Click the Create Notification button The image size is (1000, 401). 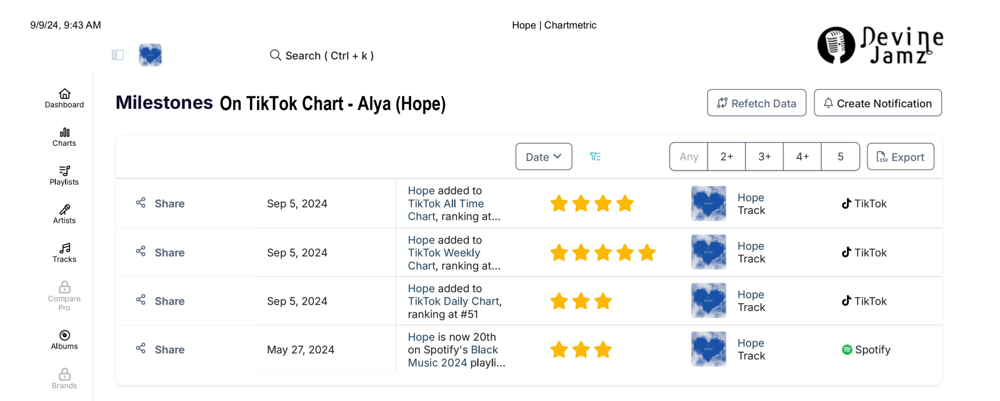point(878,103)
